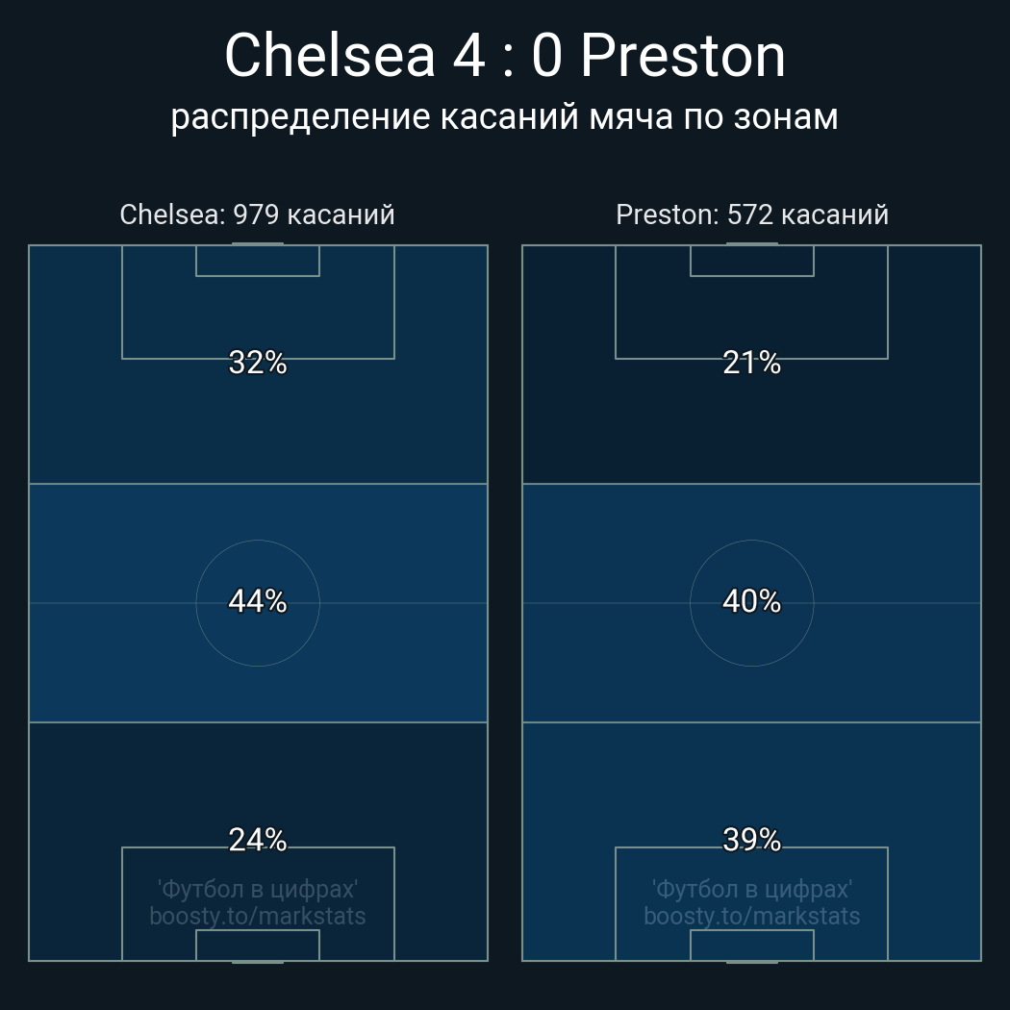Image resolution: width=1010 pixels, height=1010 pixels.
Task: Click the 40% value in Preston's center circle
Action: (x=751, y=601)
